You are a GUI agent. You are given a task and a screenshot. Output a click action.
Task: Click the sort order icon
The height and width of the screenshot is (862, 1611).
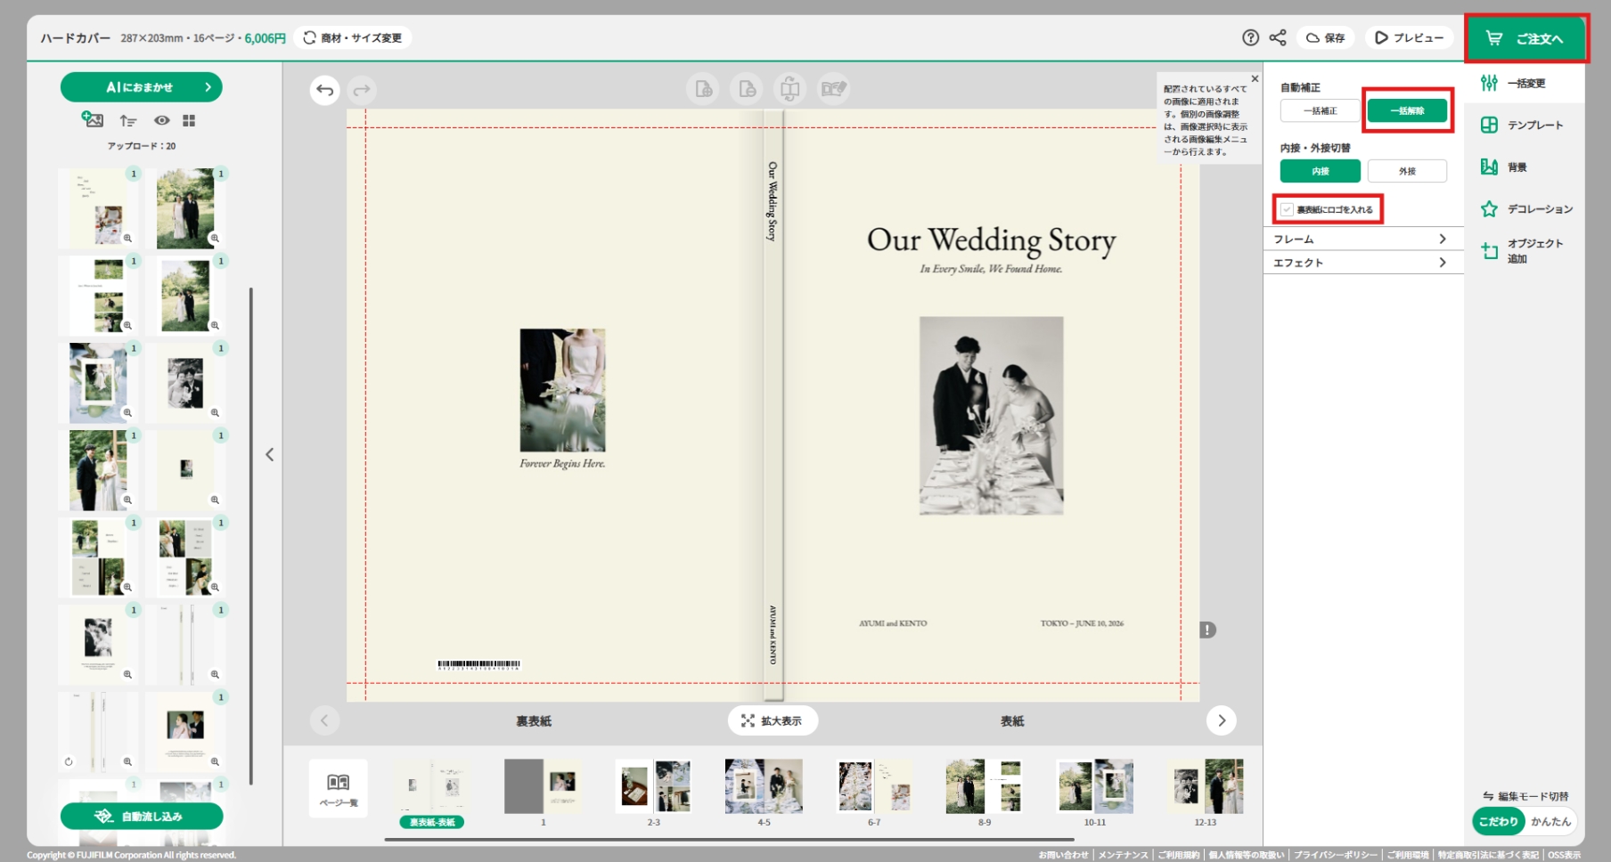click(128, 120)
